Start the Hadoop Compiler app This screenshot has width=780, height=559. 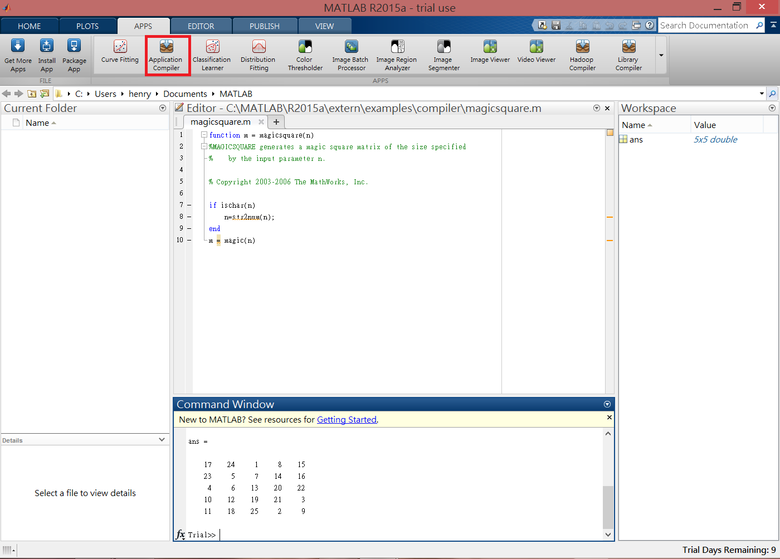pos(582,54)
